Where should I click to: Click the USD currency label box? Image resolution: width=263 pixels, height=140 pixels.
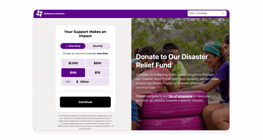[68, 82]
